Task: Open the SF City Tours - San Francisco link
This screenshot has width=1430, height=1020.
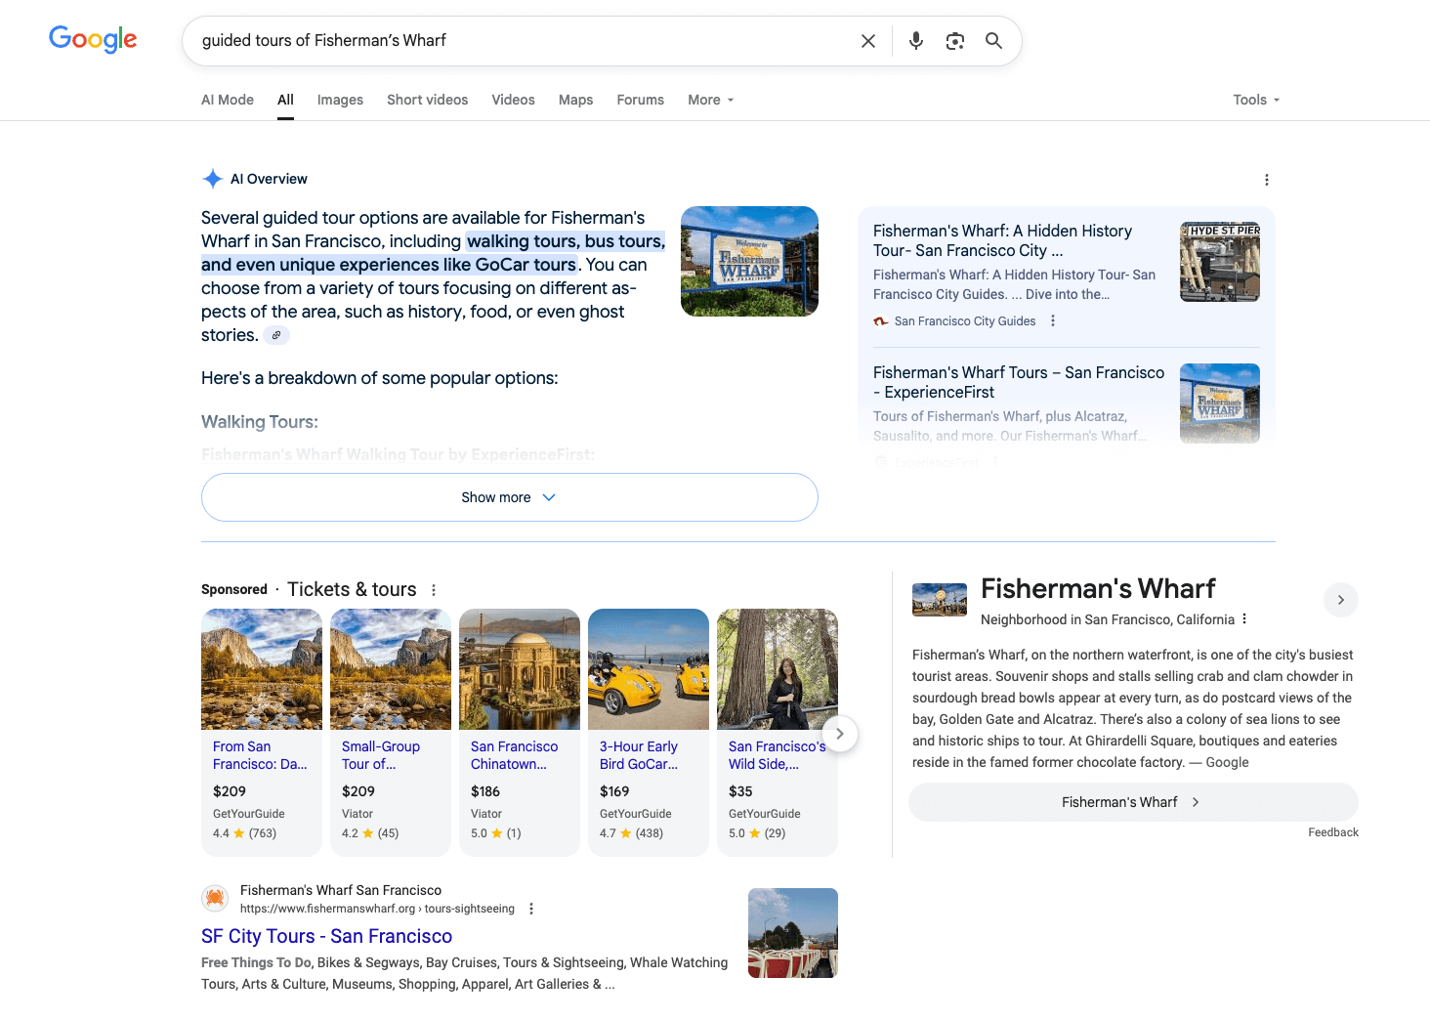Action: [326, 936]
